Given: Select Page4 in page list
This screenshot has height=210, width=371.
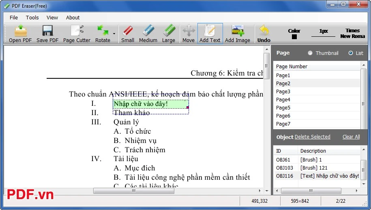Looking at the screenshot, I should pyautogui.click(x=317, y=99).
